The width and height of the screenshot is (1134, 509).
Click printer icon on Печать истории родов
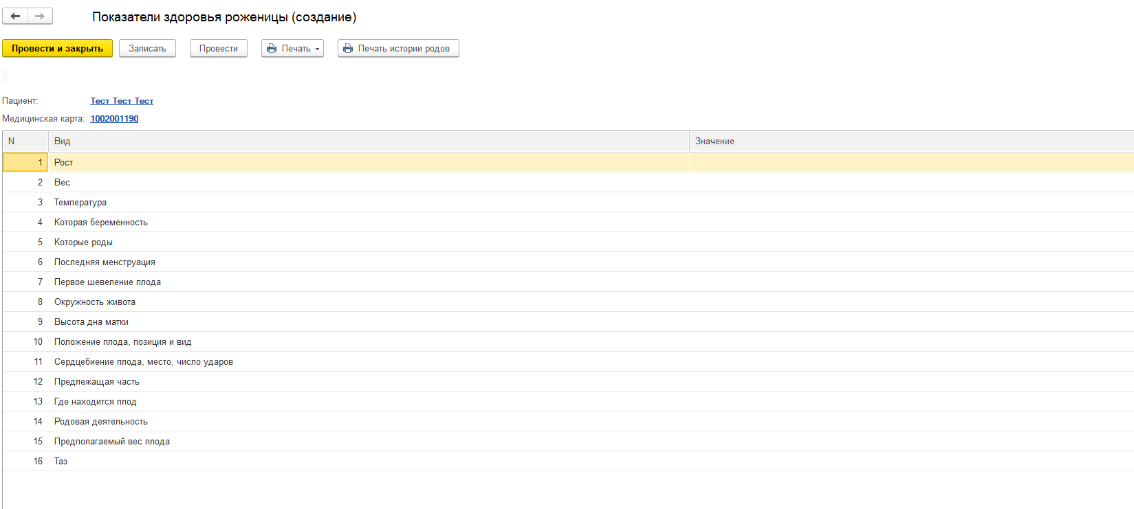[348, 49]
